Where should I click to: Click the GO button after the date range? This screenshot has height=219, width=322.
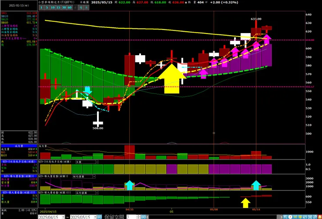point(99,217)
